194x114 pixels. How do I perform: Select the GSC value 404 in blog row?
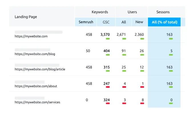click(106, 51)
